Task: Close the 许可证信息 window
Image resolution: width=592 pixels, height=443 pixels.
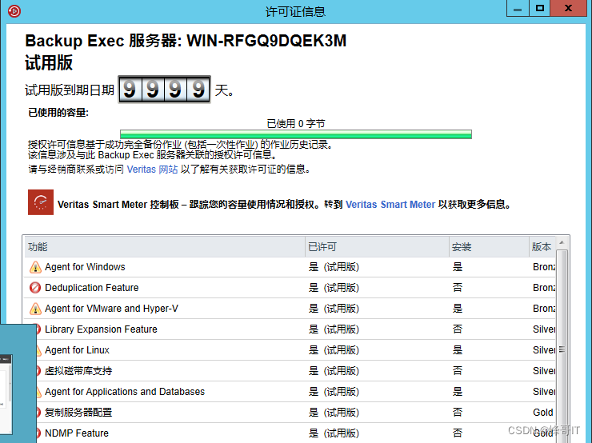Action: click(568, 8)
